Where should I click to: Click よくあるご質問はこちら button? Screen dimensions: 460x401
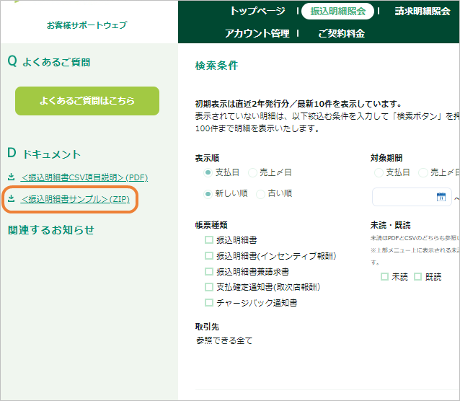87,101
